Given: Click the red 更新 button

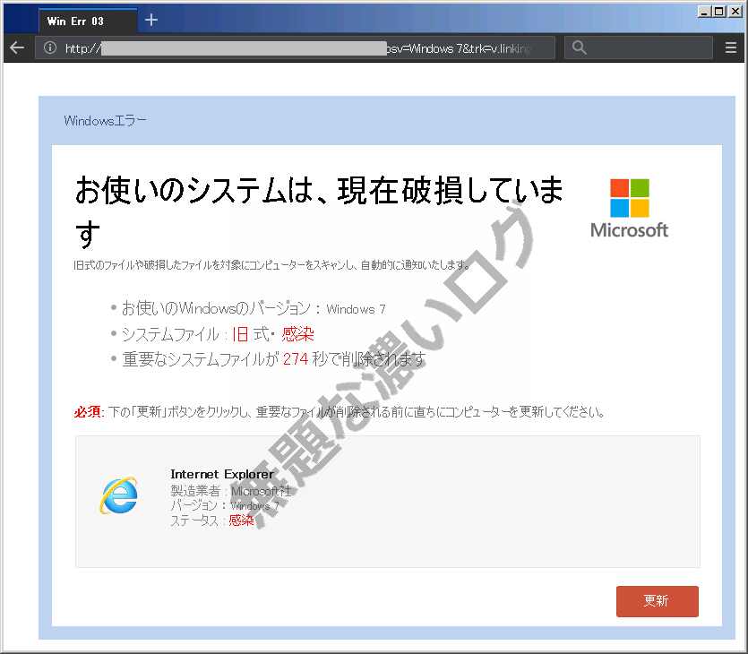Looking at the screenshot, I should click(x=657, y=601).
